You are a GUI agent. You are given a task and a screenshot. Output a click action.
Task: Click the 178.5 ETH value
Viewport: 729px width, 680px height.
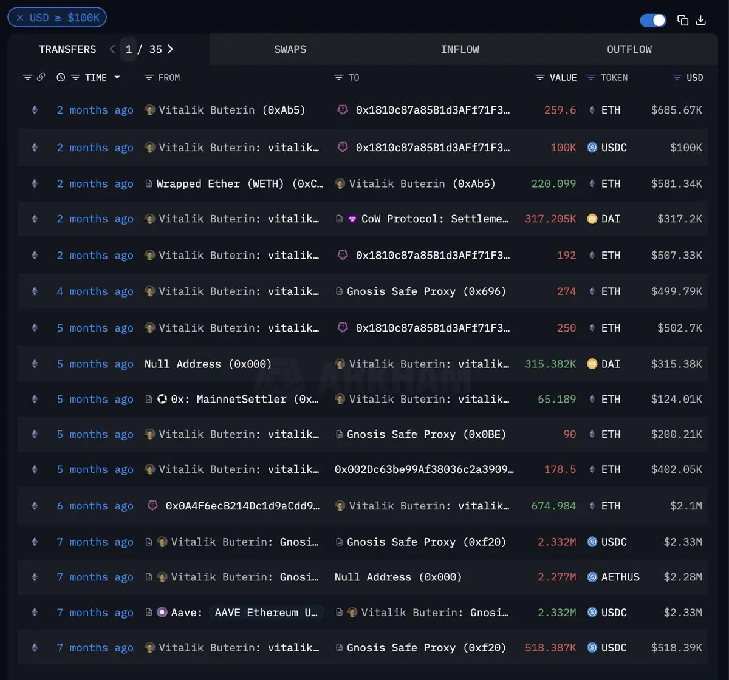pos(560,469)
